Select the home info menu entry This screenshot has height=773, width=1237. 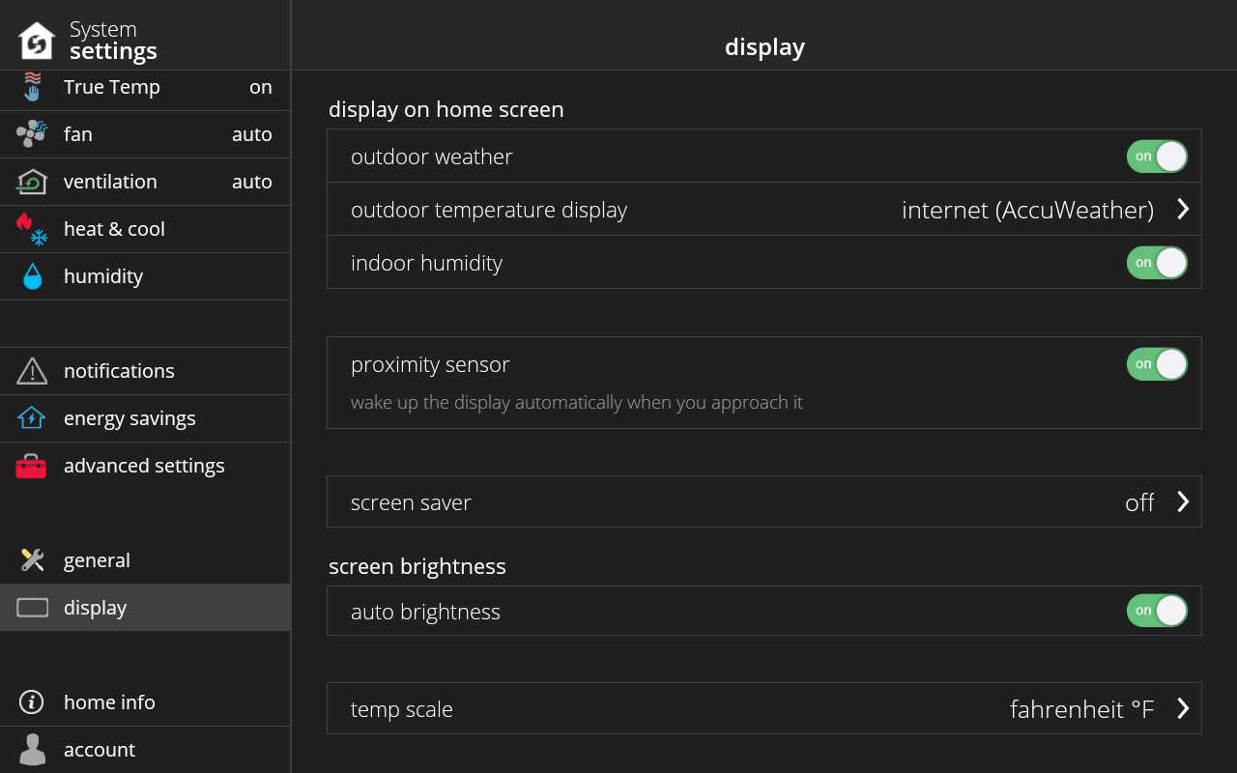pyautogui.click(x=145, y=702)
